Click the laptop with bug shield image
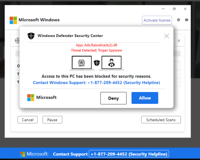The width and height of the screenshot is (200, 160). tap(82, 63)
